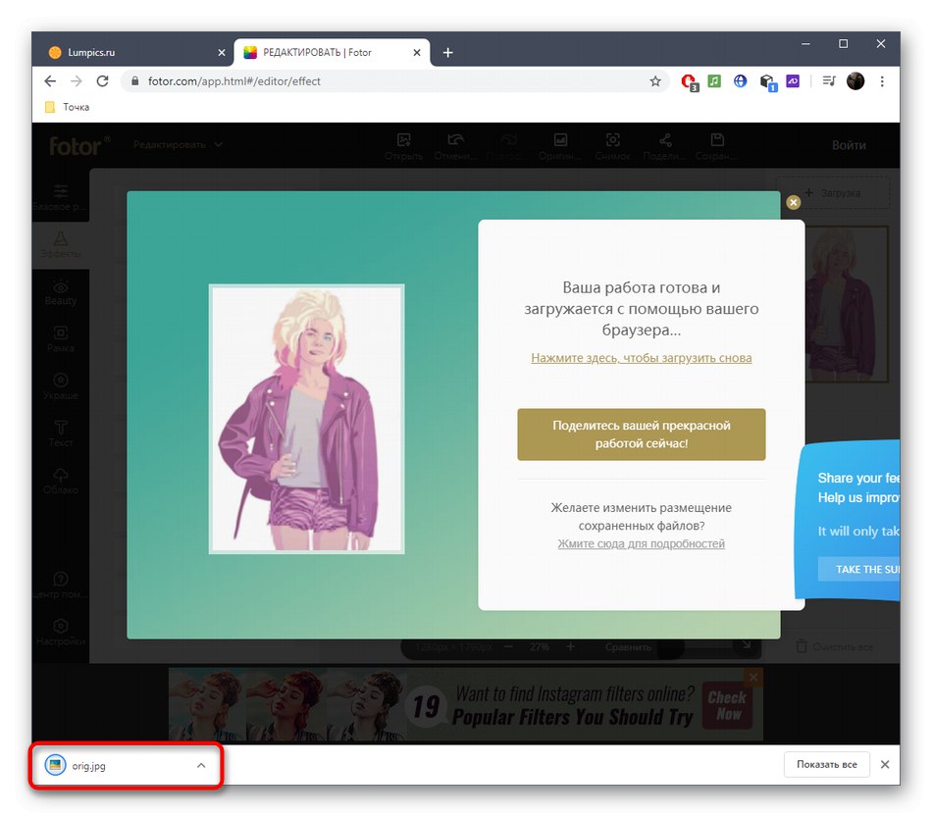Click the Chrome profile avatar
This screenshot has height=817, width=932.
point(855,81)
